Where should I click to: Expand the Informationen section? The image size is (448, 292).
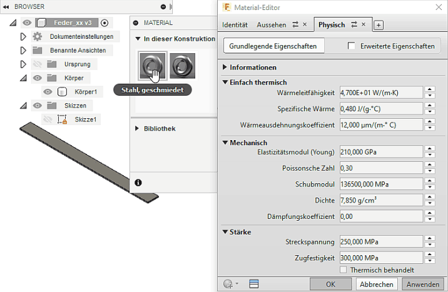tap(226, 68)
